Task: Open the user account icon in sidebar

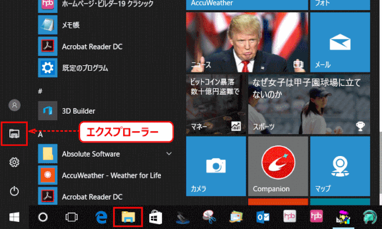Action: point(14,105)
